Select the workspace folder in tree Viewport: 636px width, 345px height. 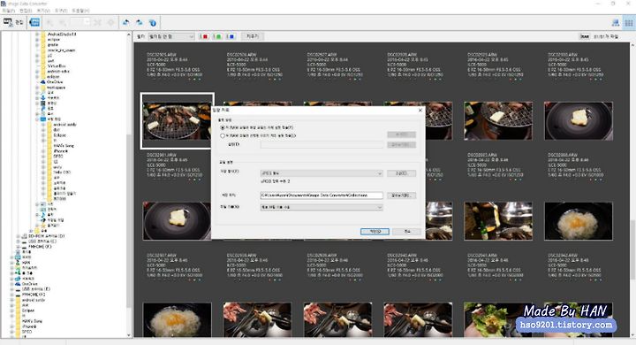click(x=56, y=88)
